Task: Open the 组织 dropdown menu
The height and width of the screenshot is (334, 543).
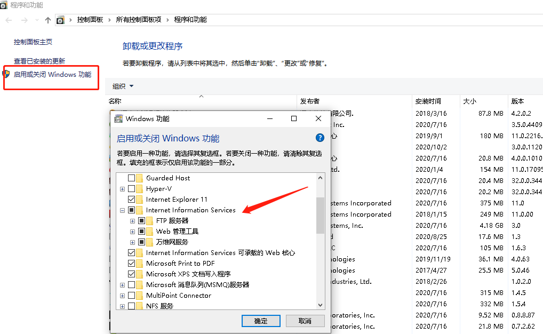Action: tap(123, 86)
